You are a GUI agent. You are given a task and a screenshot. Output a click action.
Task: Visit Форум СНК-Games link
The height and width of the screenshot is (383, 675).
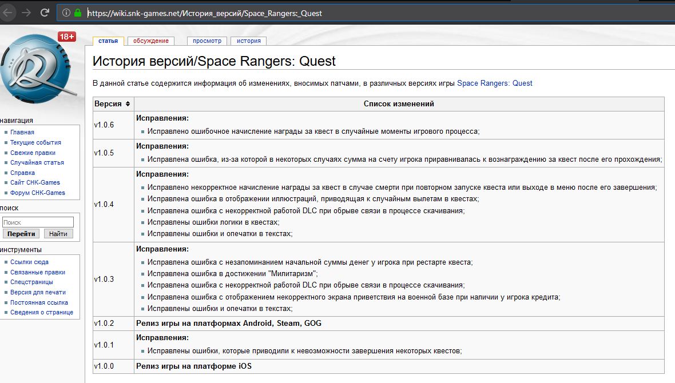[37, 193]
